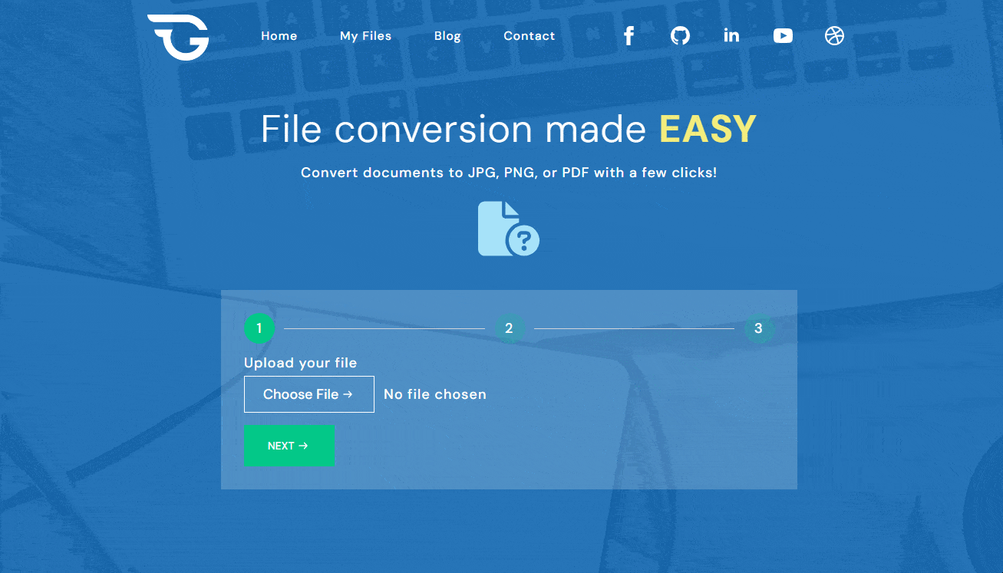Open the Facebook social icon
Screen dimensions: 1003x573
point(629,36)
